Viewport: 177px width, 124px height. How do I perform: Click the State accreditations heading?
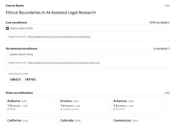tap(19, 93)
